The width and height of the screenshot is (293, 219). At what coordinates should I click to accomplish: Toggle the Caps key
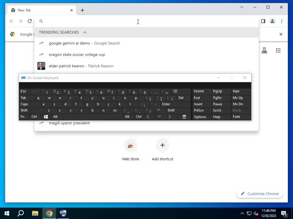pos(30,104)
